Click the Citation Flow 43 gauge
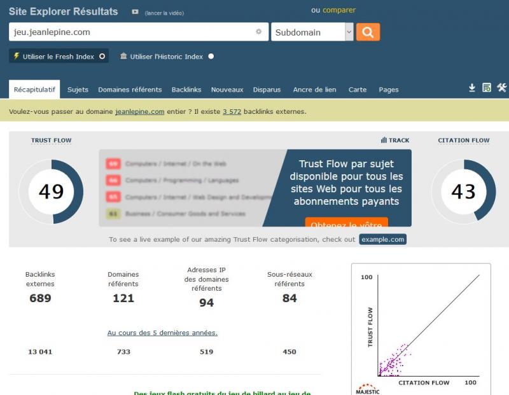509x395 pixels. coord(464,191)
